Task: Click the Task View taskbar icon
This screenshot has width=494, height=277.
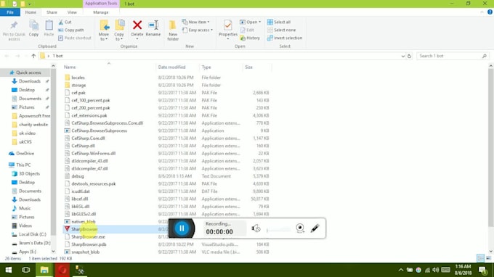Action: click(26, 270)
